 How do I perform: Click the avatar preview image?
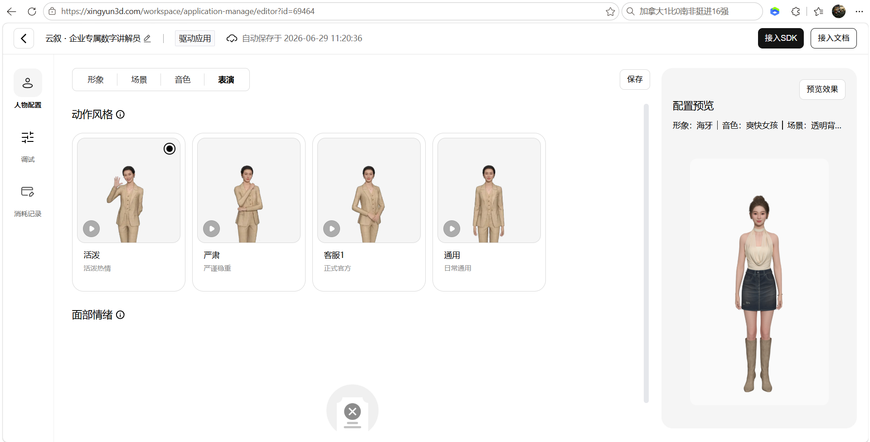pyautogui.click(x=759, y=282)
